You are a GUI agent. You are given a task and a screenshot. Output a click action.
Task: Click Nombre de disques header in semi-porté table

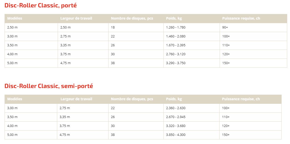[x=132, y=99]
